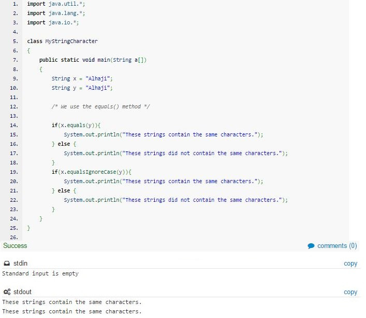The image size is (366, 318).
Task: Click the main method signature line
Action: click(x=93, y=60)
